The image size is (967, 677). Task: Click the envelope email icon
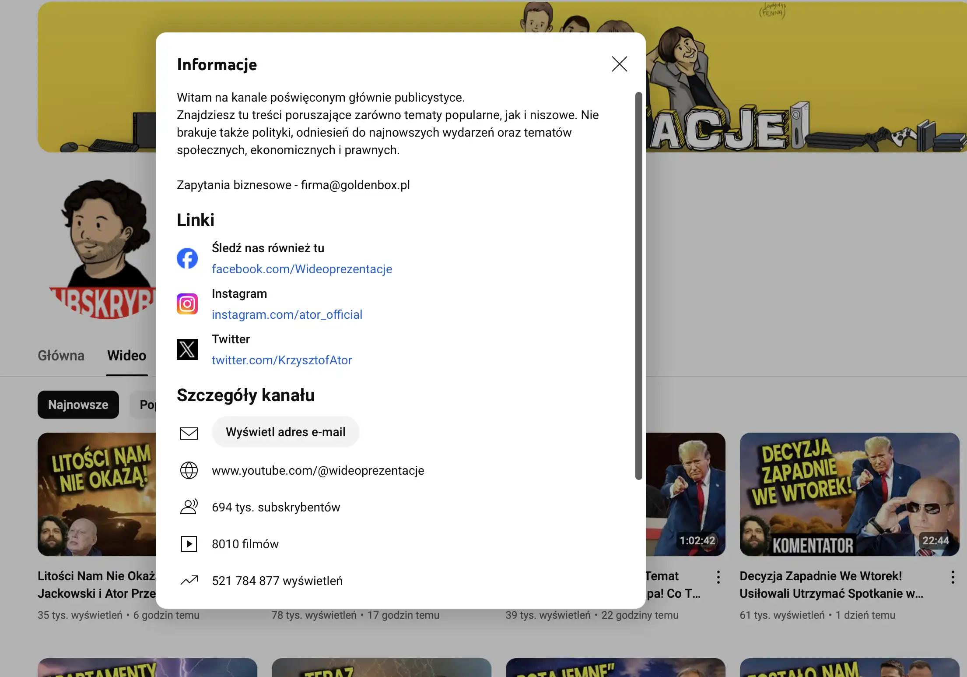coord(189,433)
